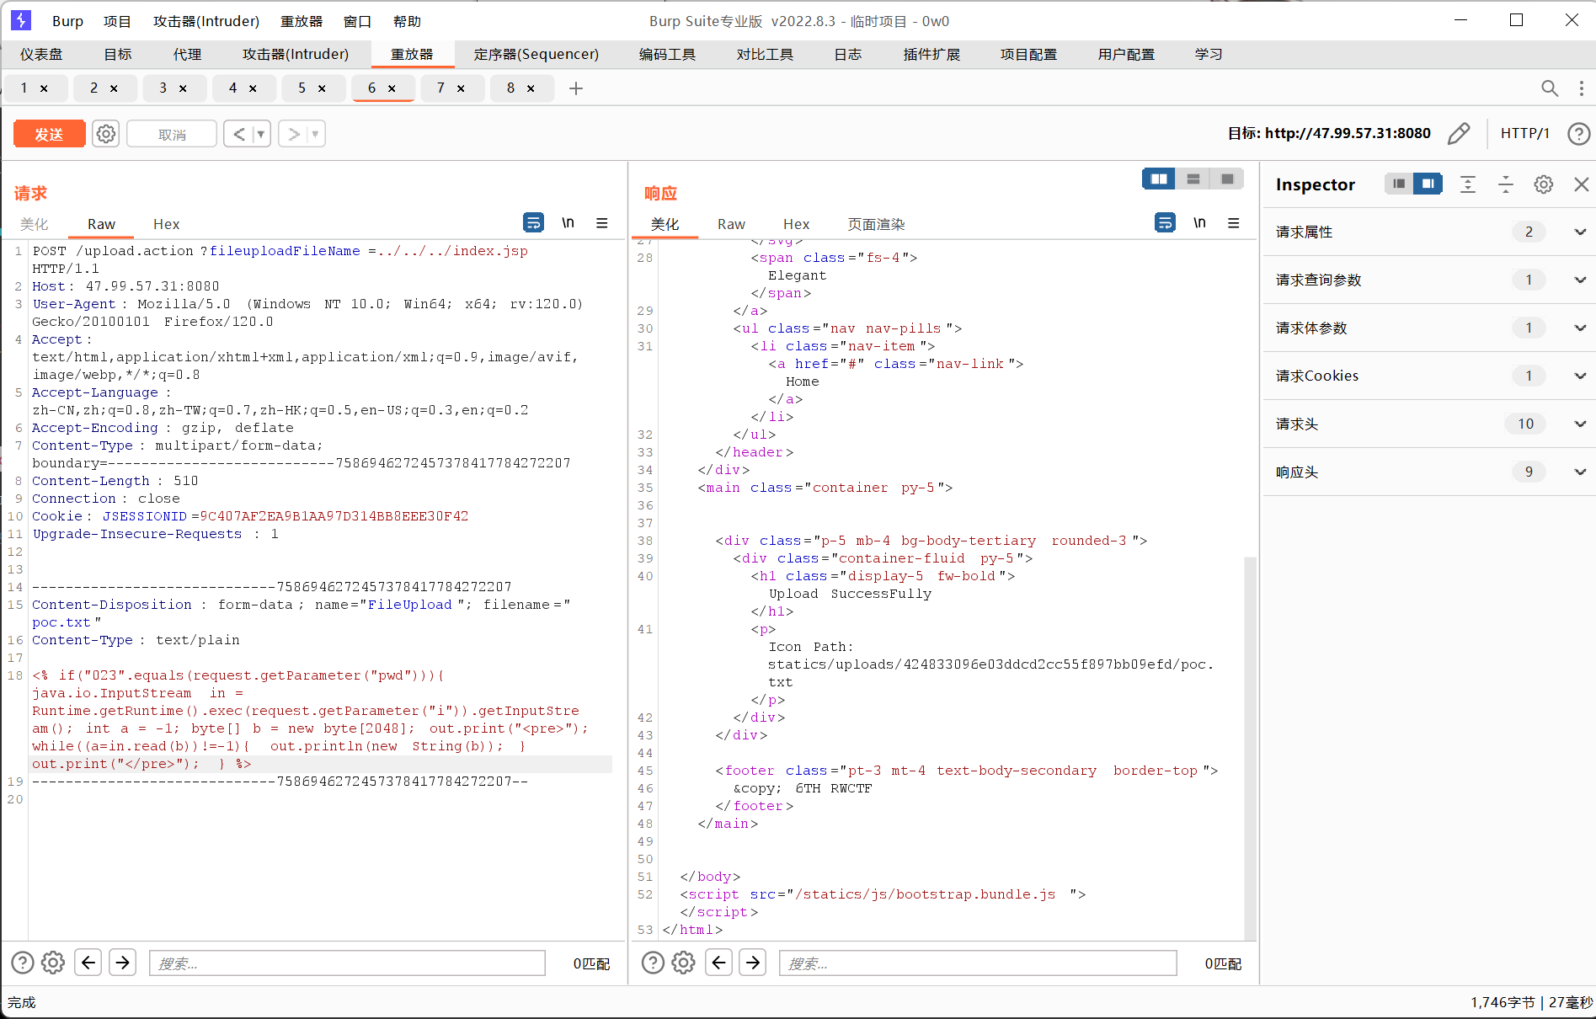Close repeater tab 8
The image size is (1596, 1019).
[531, 88]
